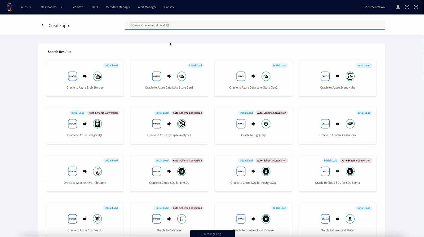Go back with the Create app arrow
The height and width of the screenshot is (237, 424).
pyautogui.click(x=42, y=25)
